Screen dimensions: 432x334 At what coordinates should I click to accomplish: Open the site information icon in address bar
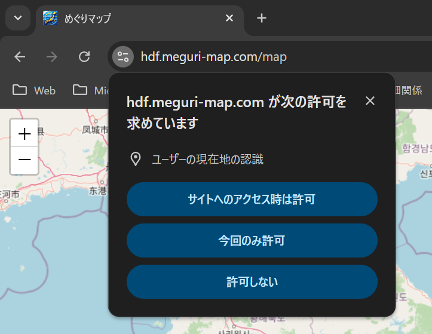[x=123, y=57]
